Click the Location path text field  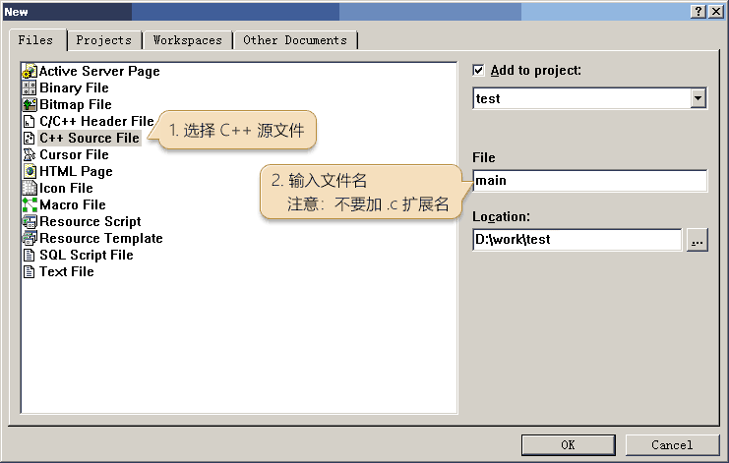pos(577,240)
